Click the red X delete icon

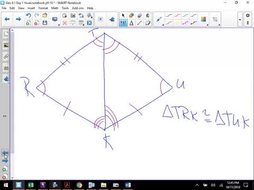(65, 23)
